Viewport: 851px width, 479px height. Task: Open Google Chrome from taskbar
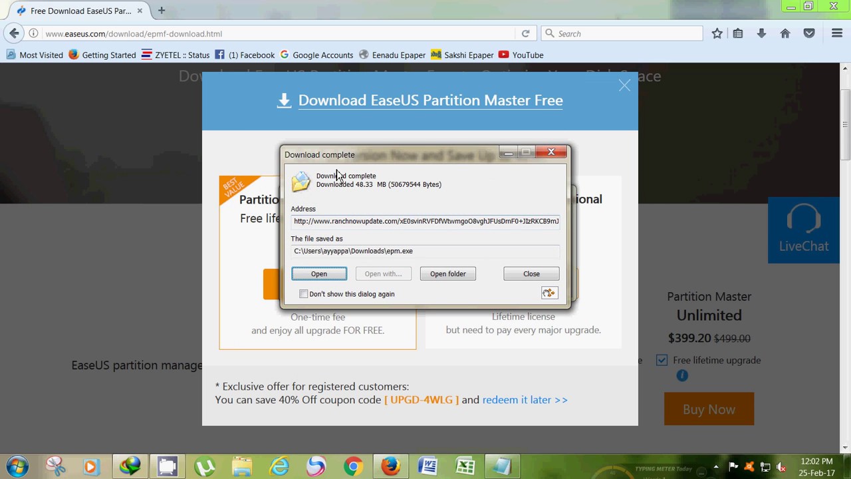coord(354,466)
